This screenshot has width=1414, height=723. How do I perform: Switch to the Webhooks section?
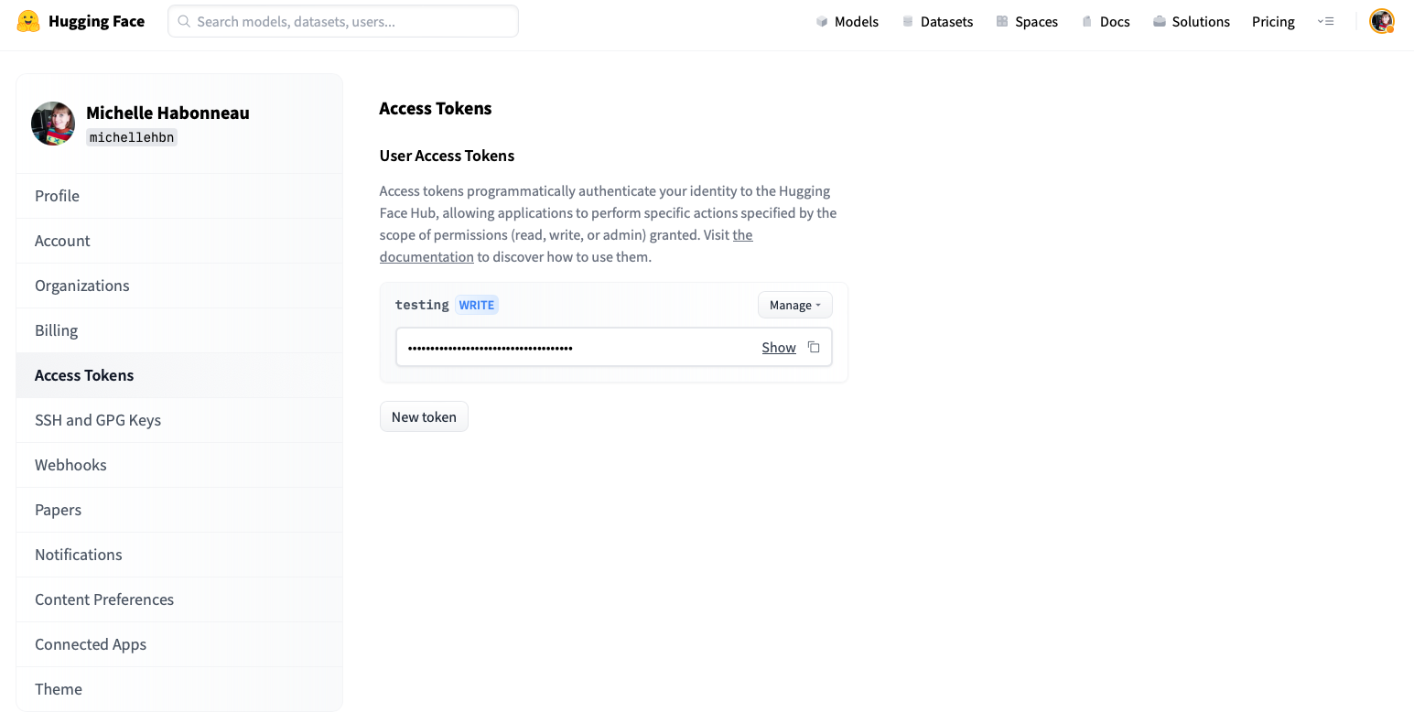click(x=70, y=465)
